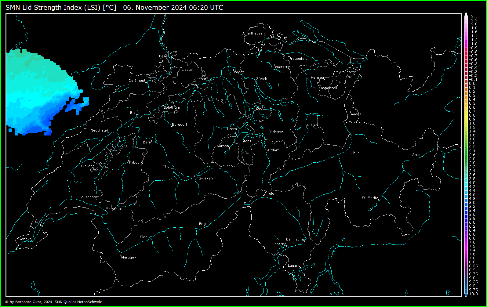Select the Glarus label
487x307 pixels.
click(x=312, y=125)
